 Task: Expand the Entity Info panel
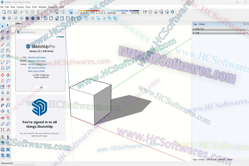pyautogui.click(x=194, y=29)
